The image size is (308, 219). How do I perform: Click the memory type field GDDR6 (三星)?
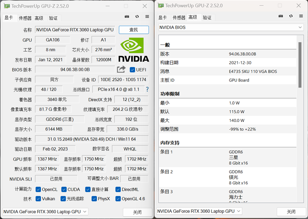click(x=60, y=119)
